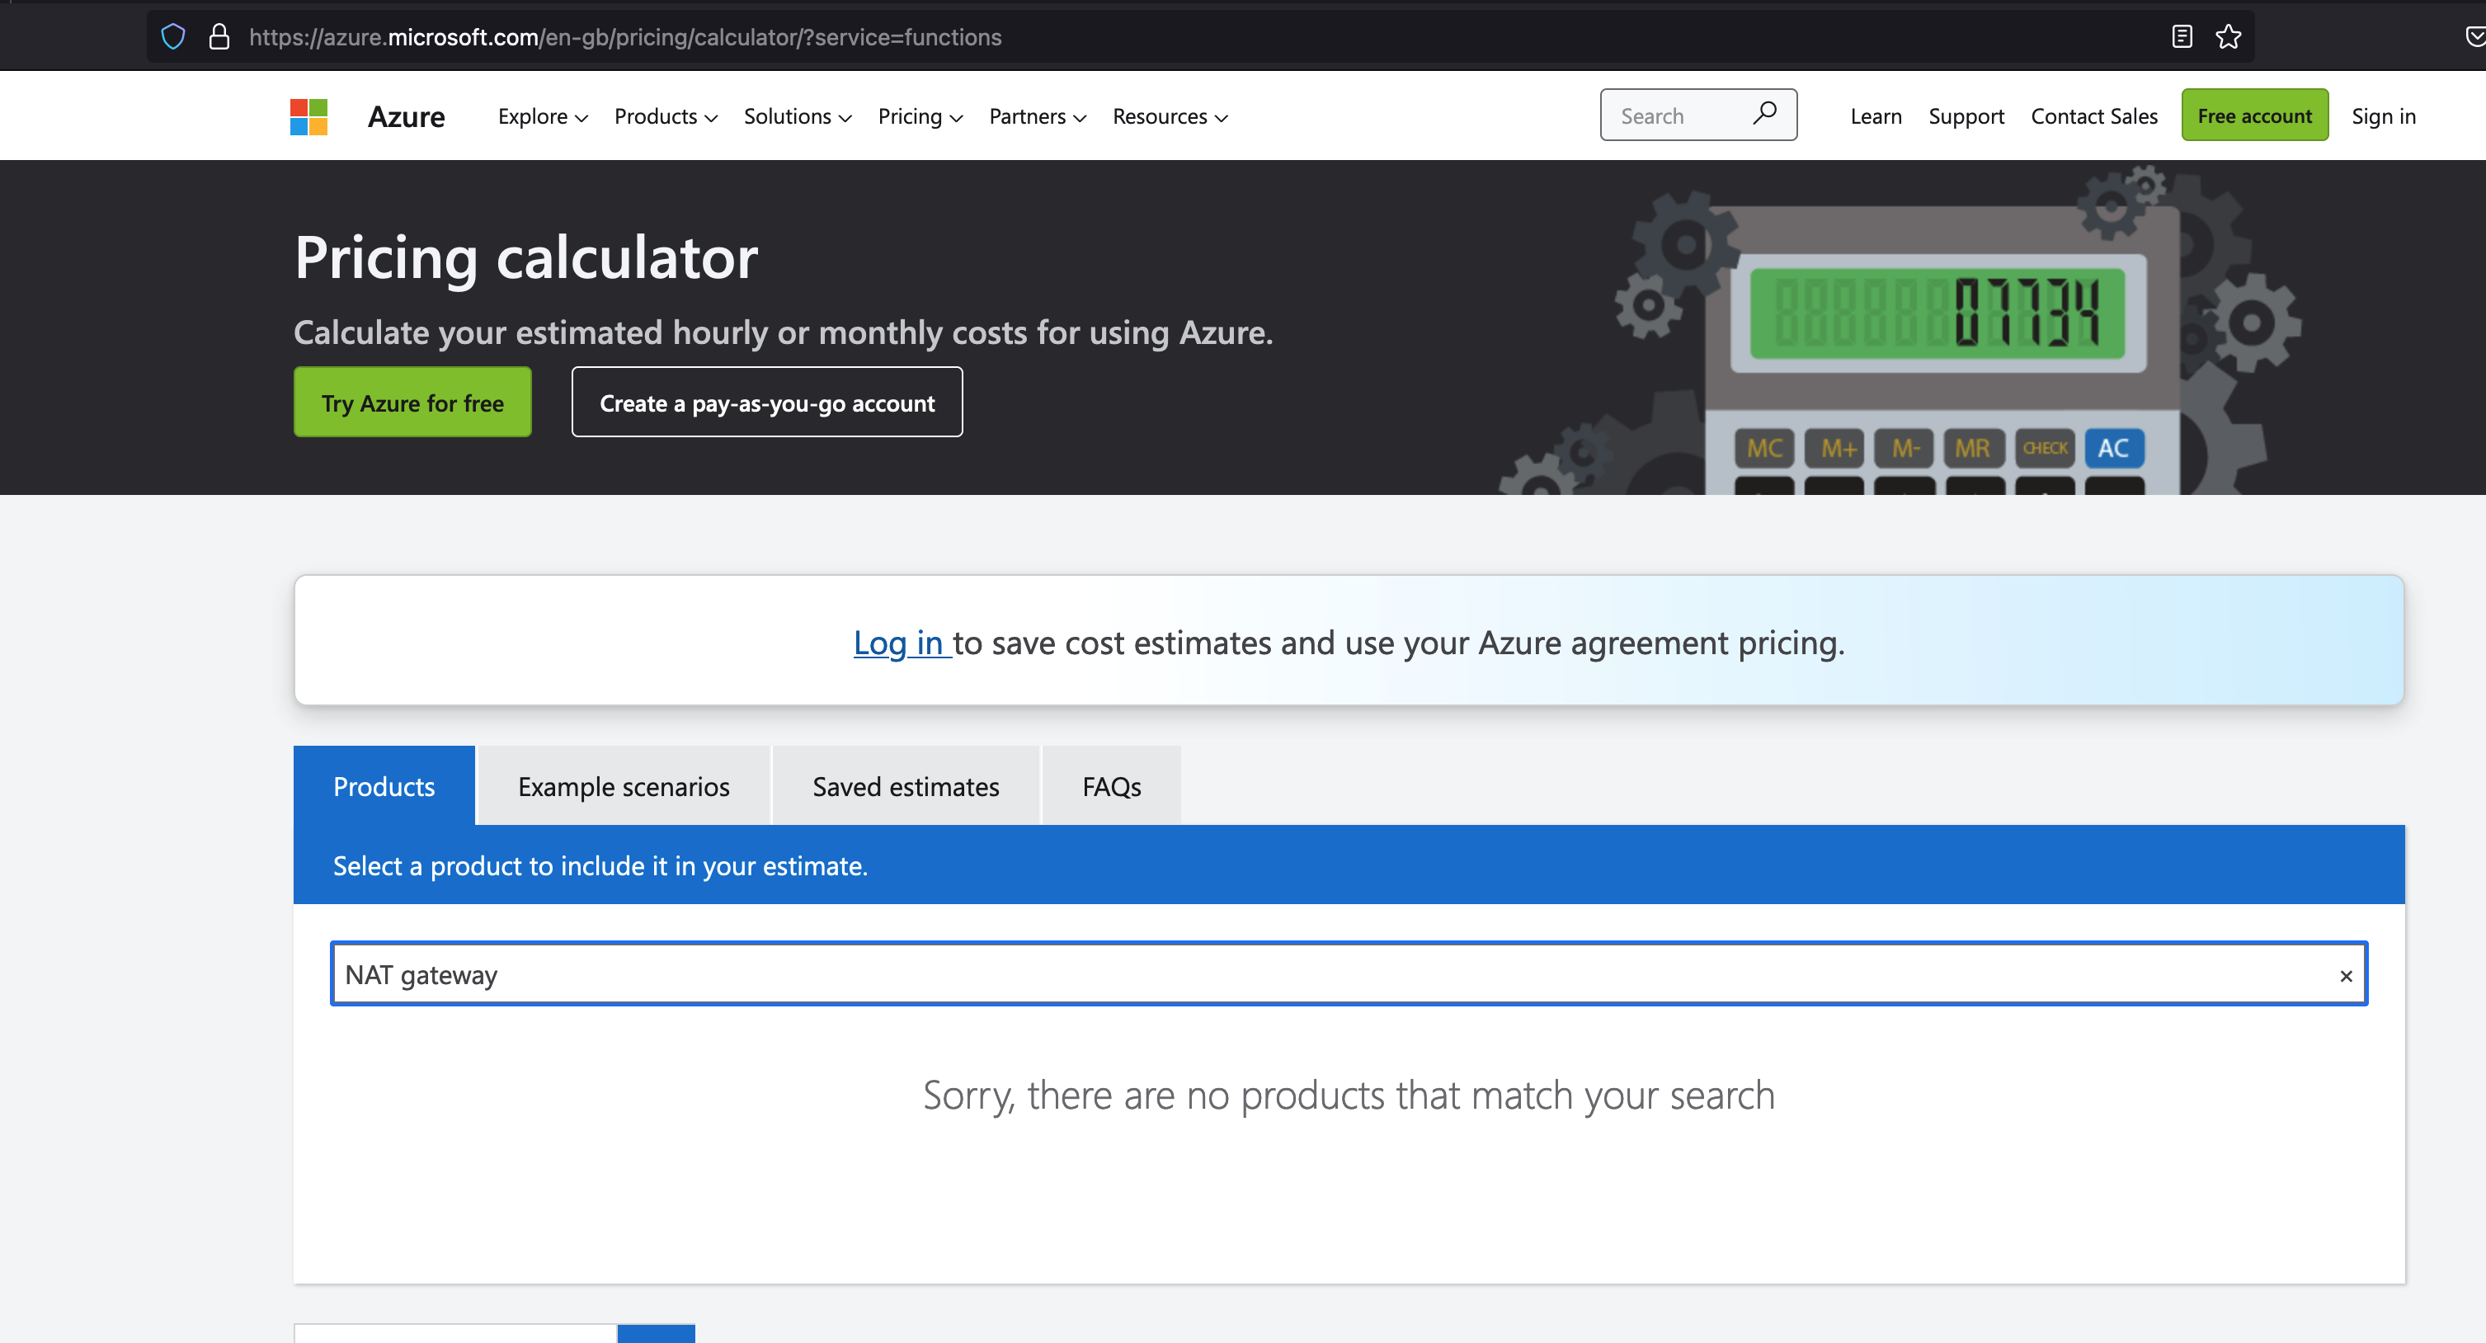The height and width of the screenshot is (1343, 2486).
Task: Switch to Saved estimates tab
Action: [905, 786]
